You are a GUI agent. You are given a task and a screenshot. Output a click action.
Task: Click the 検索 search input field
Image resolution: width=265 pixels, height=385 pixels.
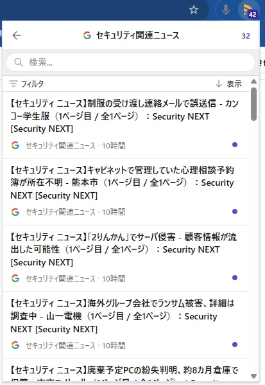point(130,62)
